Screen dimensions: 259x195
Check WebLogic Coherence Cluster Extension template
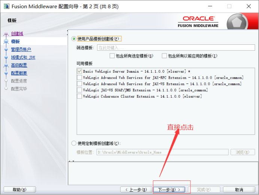pyautogui.click(x=79, y=96)
